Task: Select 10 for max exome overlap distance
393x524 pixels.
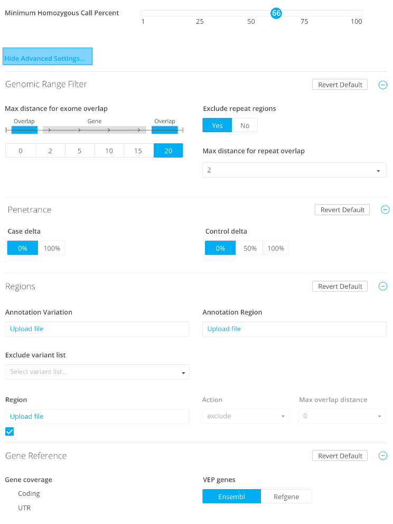Action: (109, 151)
